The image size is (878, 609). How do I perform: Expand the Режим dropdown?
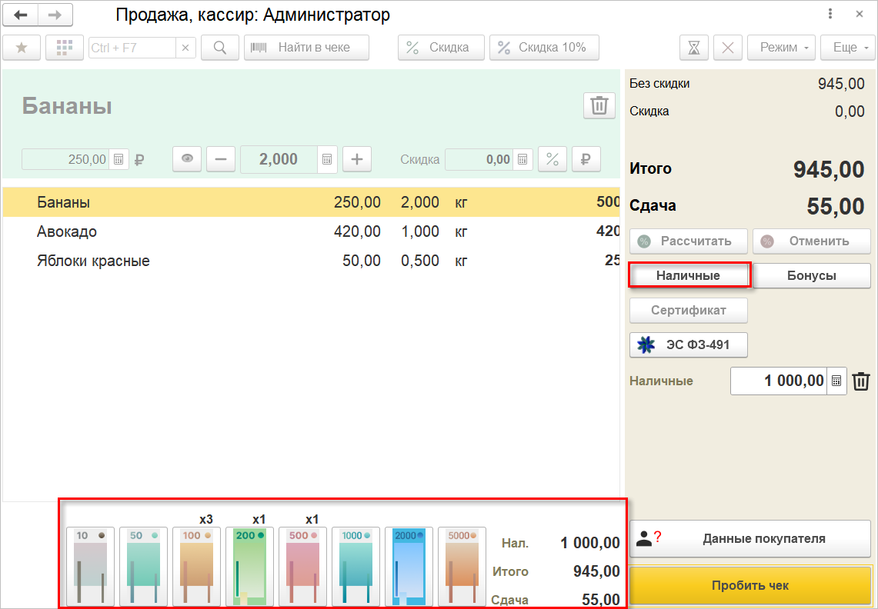pyautogui.click(x=781, y=48)
